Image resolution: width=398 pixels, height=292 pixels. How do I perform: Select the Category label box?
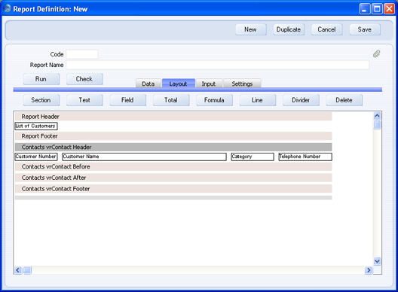click(253, 157)
